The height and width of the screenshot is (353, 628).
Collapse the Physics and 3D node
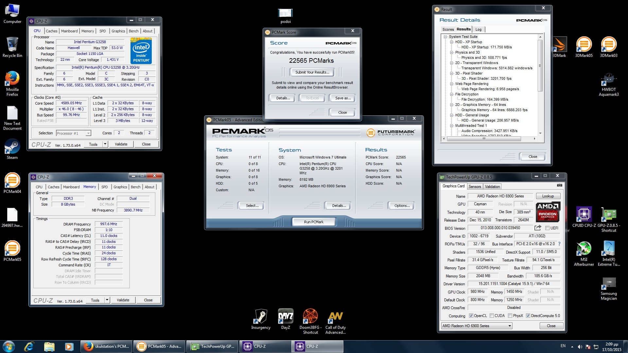pos(451,52)
